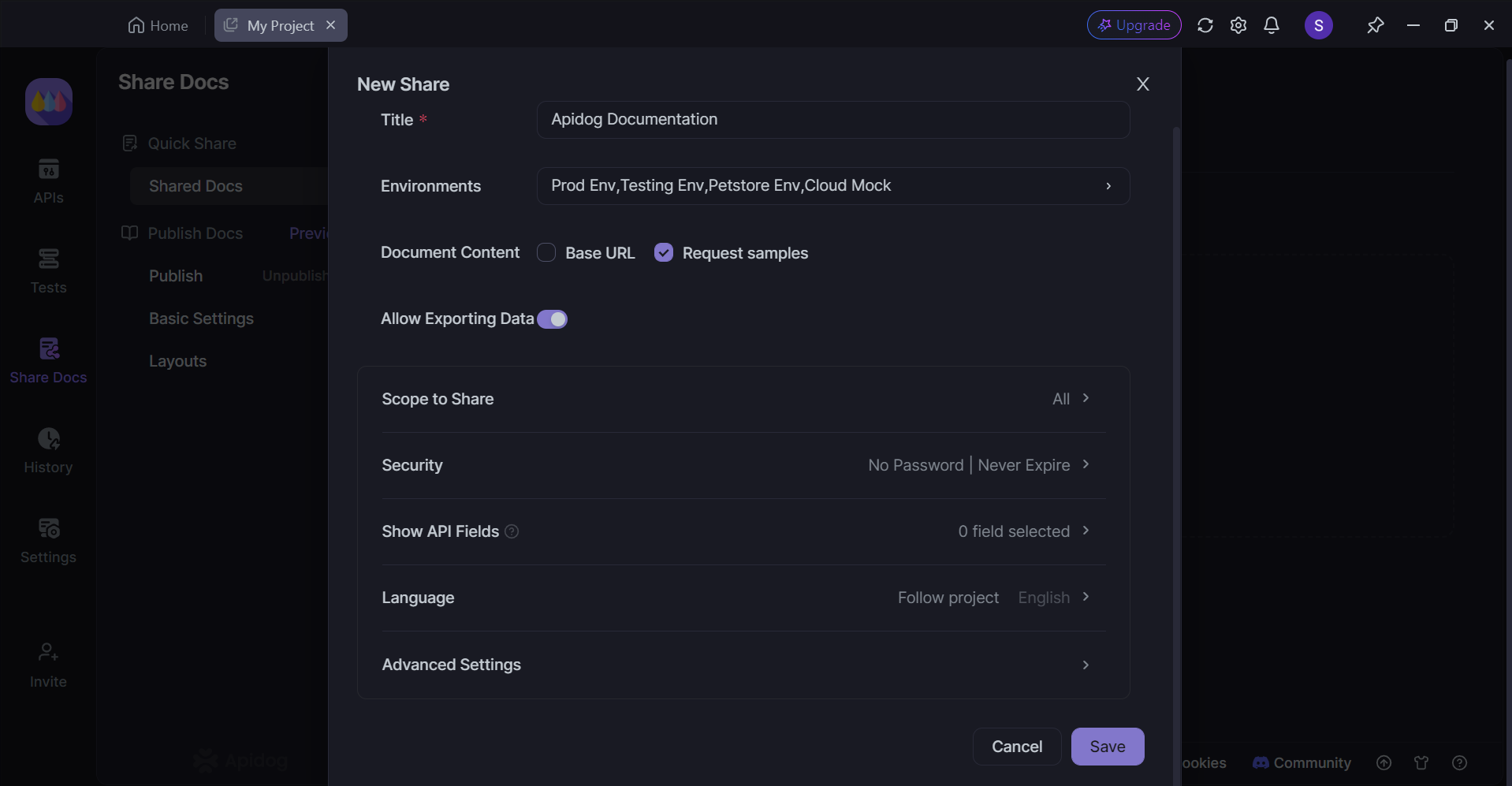Open the Environments dropdown

833,186
